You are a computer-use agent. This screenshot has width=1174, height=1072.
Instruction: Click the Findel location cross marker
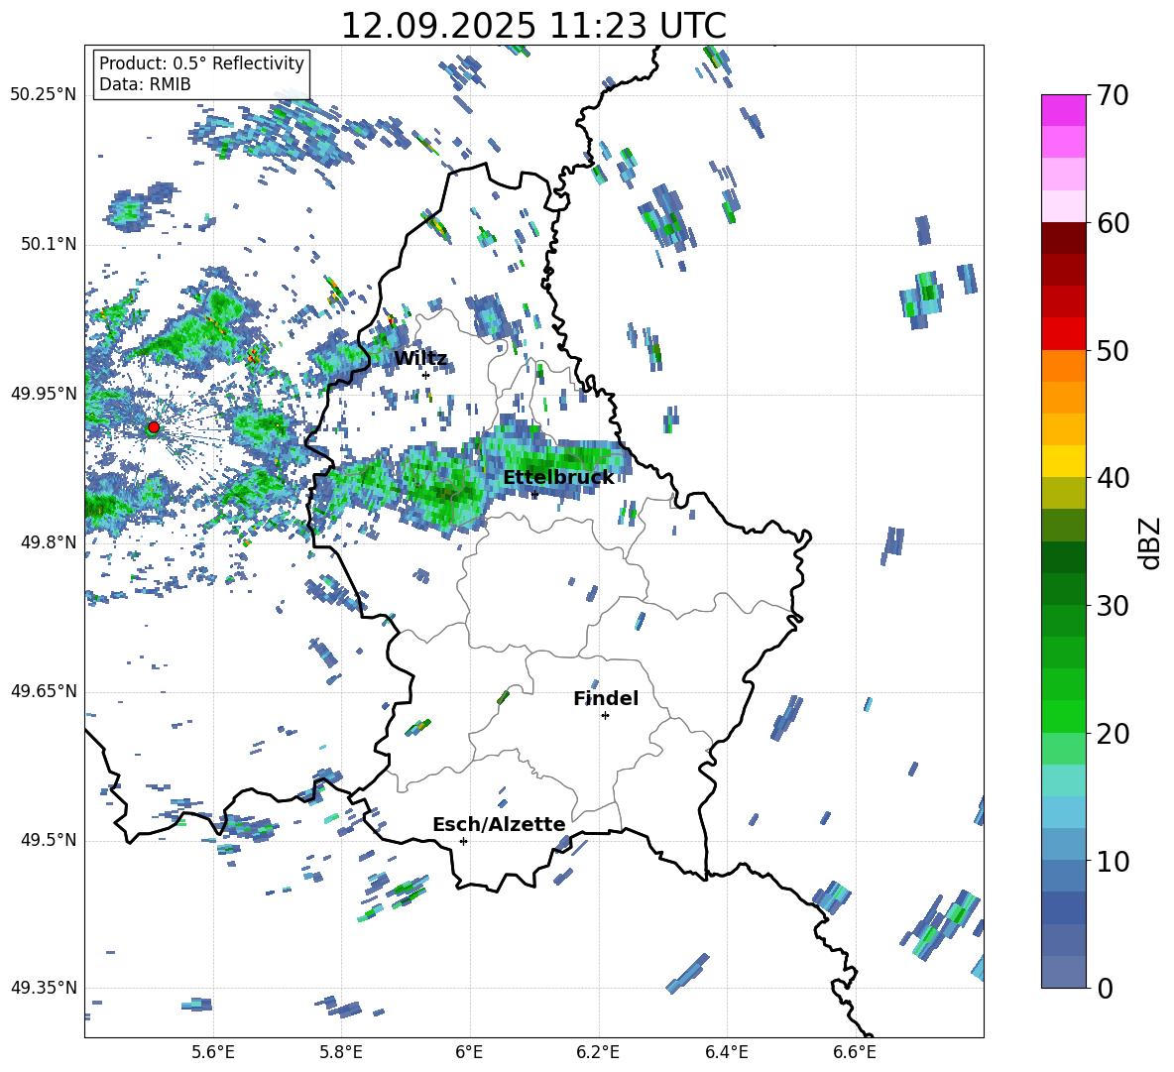[x=605, y=716]
